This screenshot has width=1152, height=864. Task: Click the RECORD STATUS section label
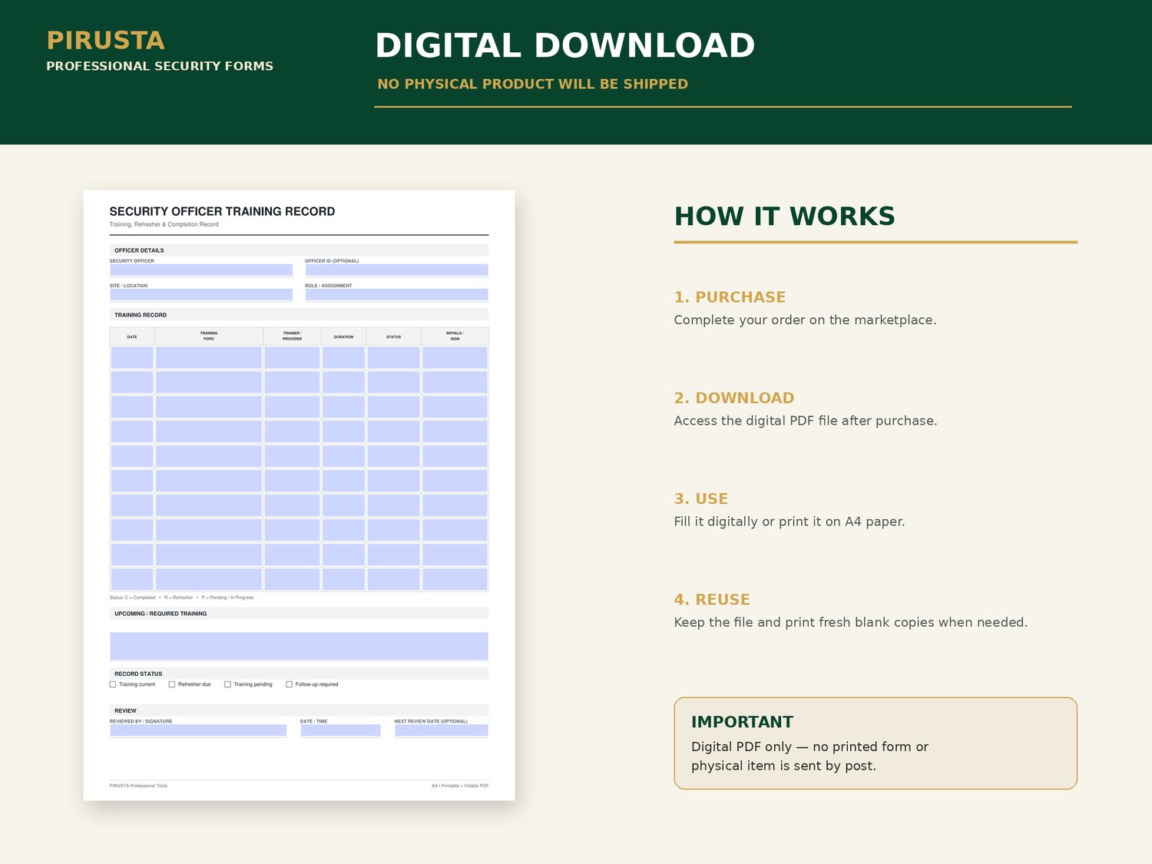[x=138, y=674]
